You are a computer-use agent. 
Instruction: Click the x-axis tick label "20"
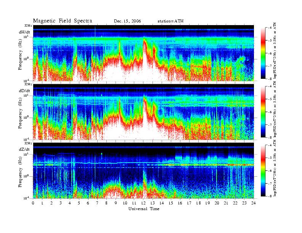(217, 203)
